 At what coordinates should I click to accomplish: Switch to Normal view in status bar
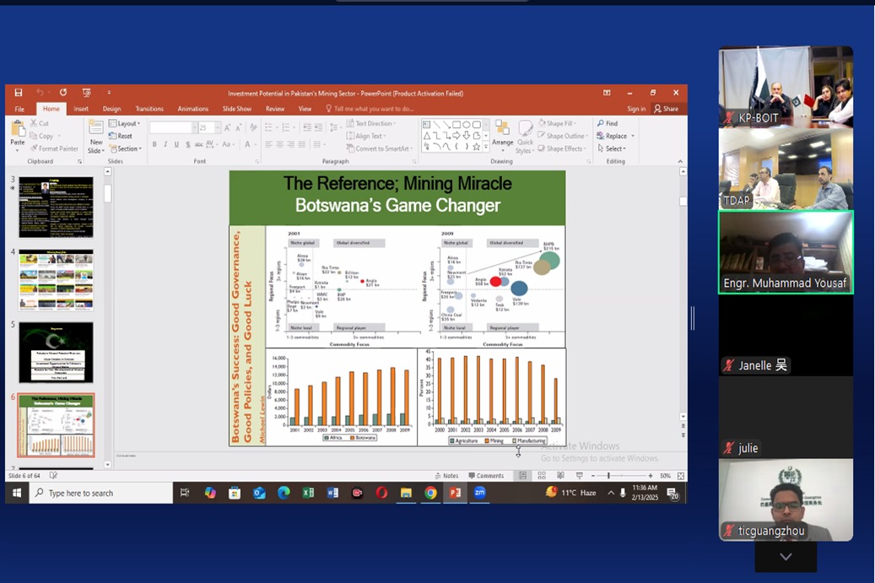point(523,476)
